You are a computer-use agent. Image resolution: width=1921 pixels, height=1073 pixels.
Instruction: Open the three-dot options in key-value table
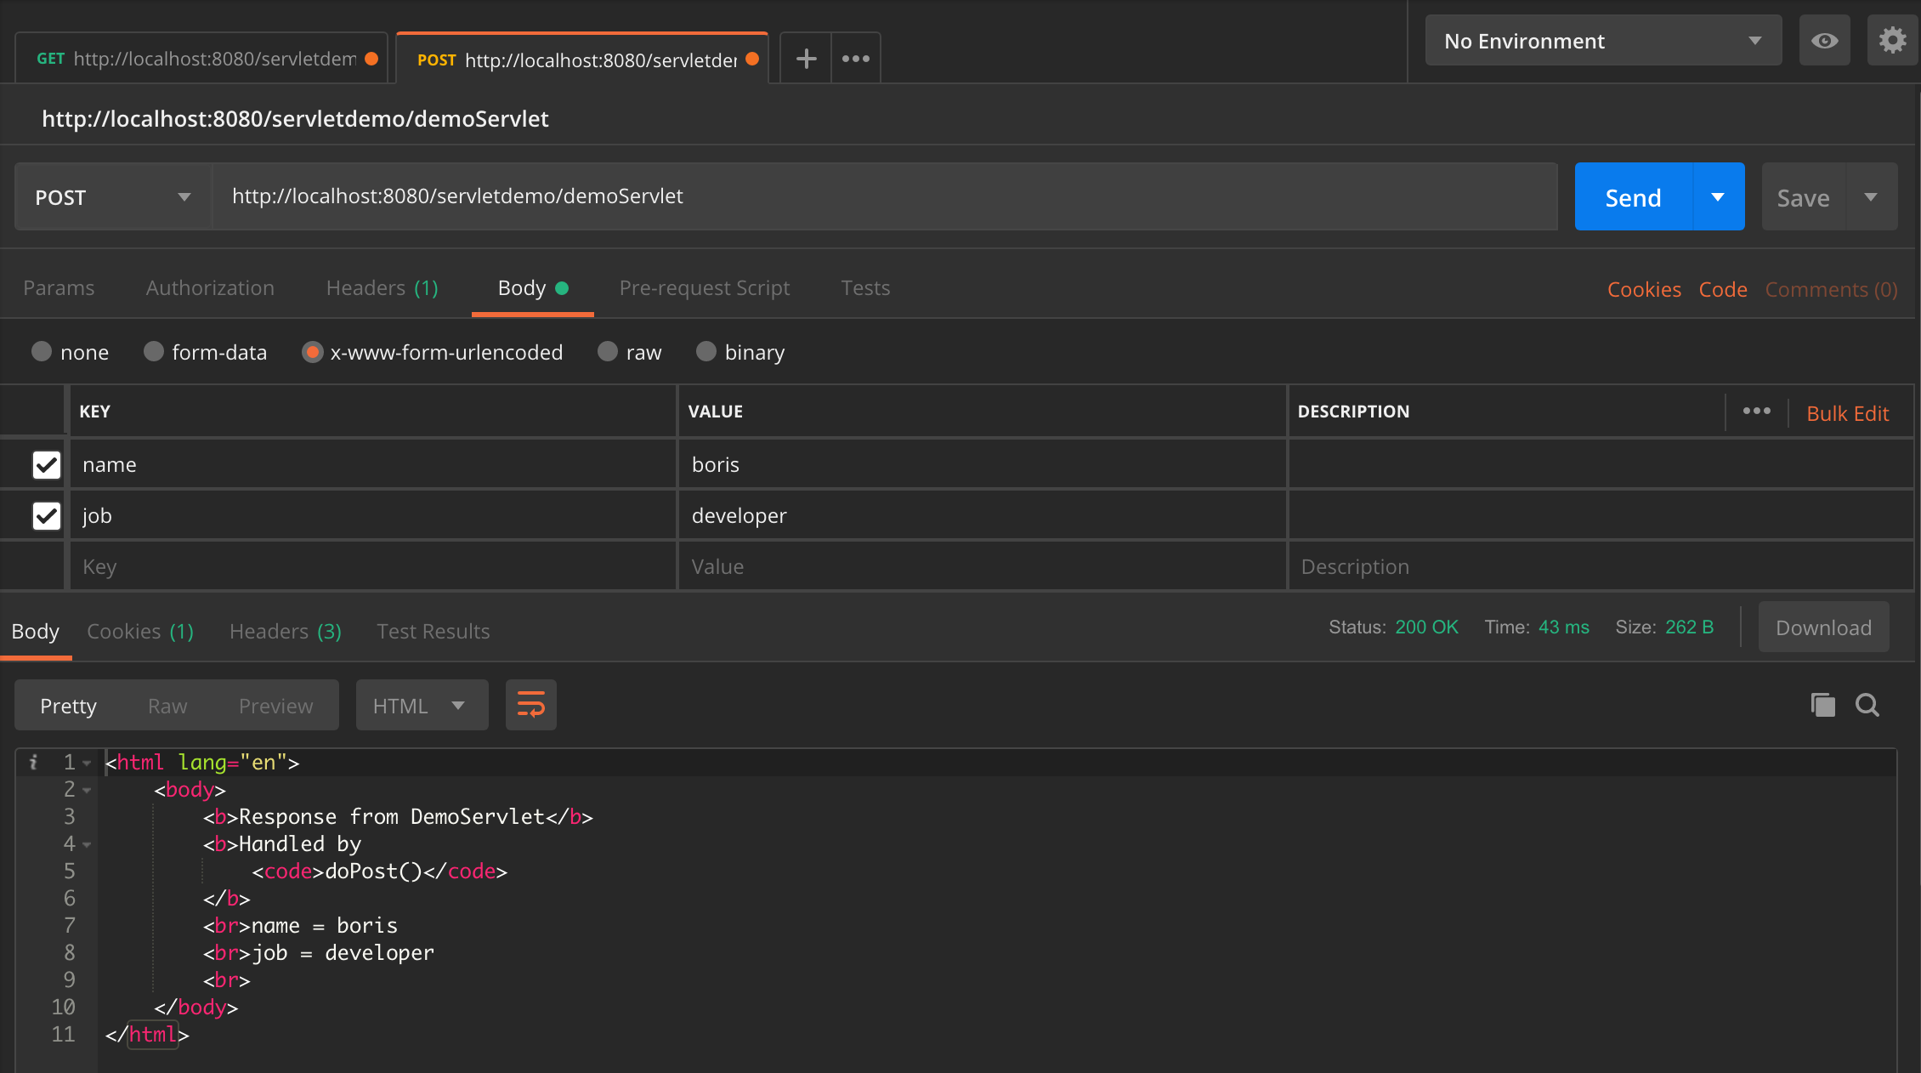[x=1756, y=411]
